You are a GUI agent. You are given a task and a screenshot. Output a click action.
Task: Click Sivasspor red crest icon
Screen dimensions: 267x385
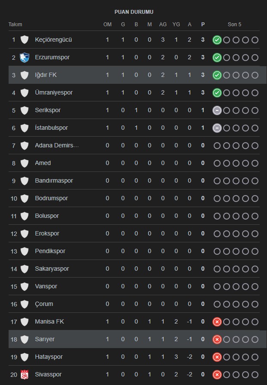(x=25, y=375)
